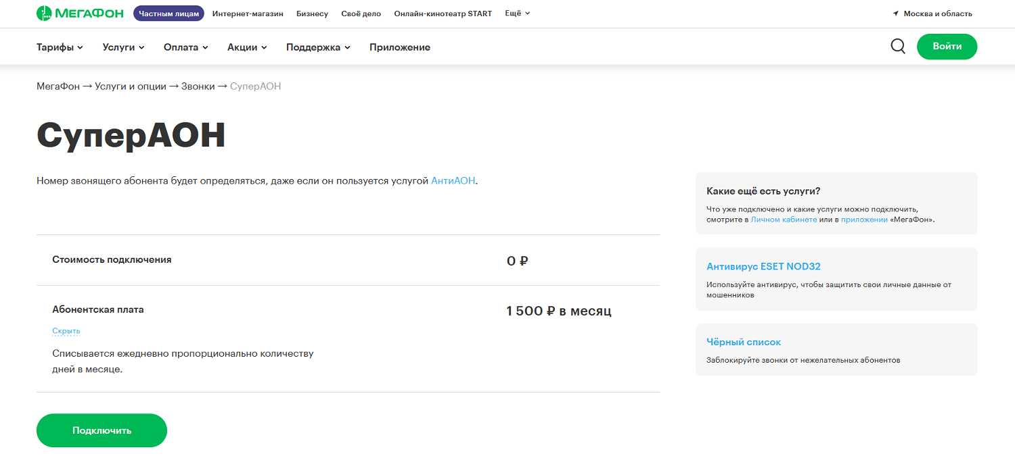Open the АнтиАОН service link
1015x456 pixels.
453,181
